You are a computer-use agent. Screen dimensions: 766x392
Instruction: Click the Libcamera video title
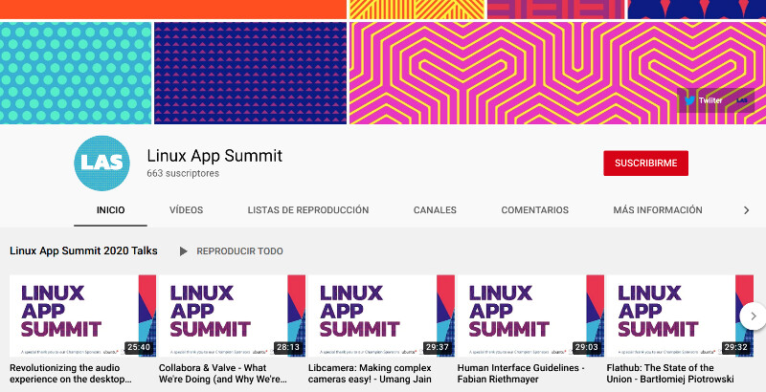click(370, 373)
